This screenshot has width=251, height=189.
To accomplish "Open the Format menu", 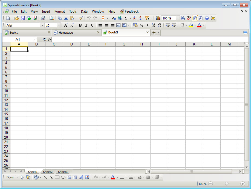I will tap(59, 12).
